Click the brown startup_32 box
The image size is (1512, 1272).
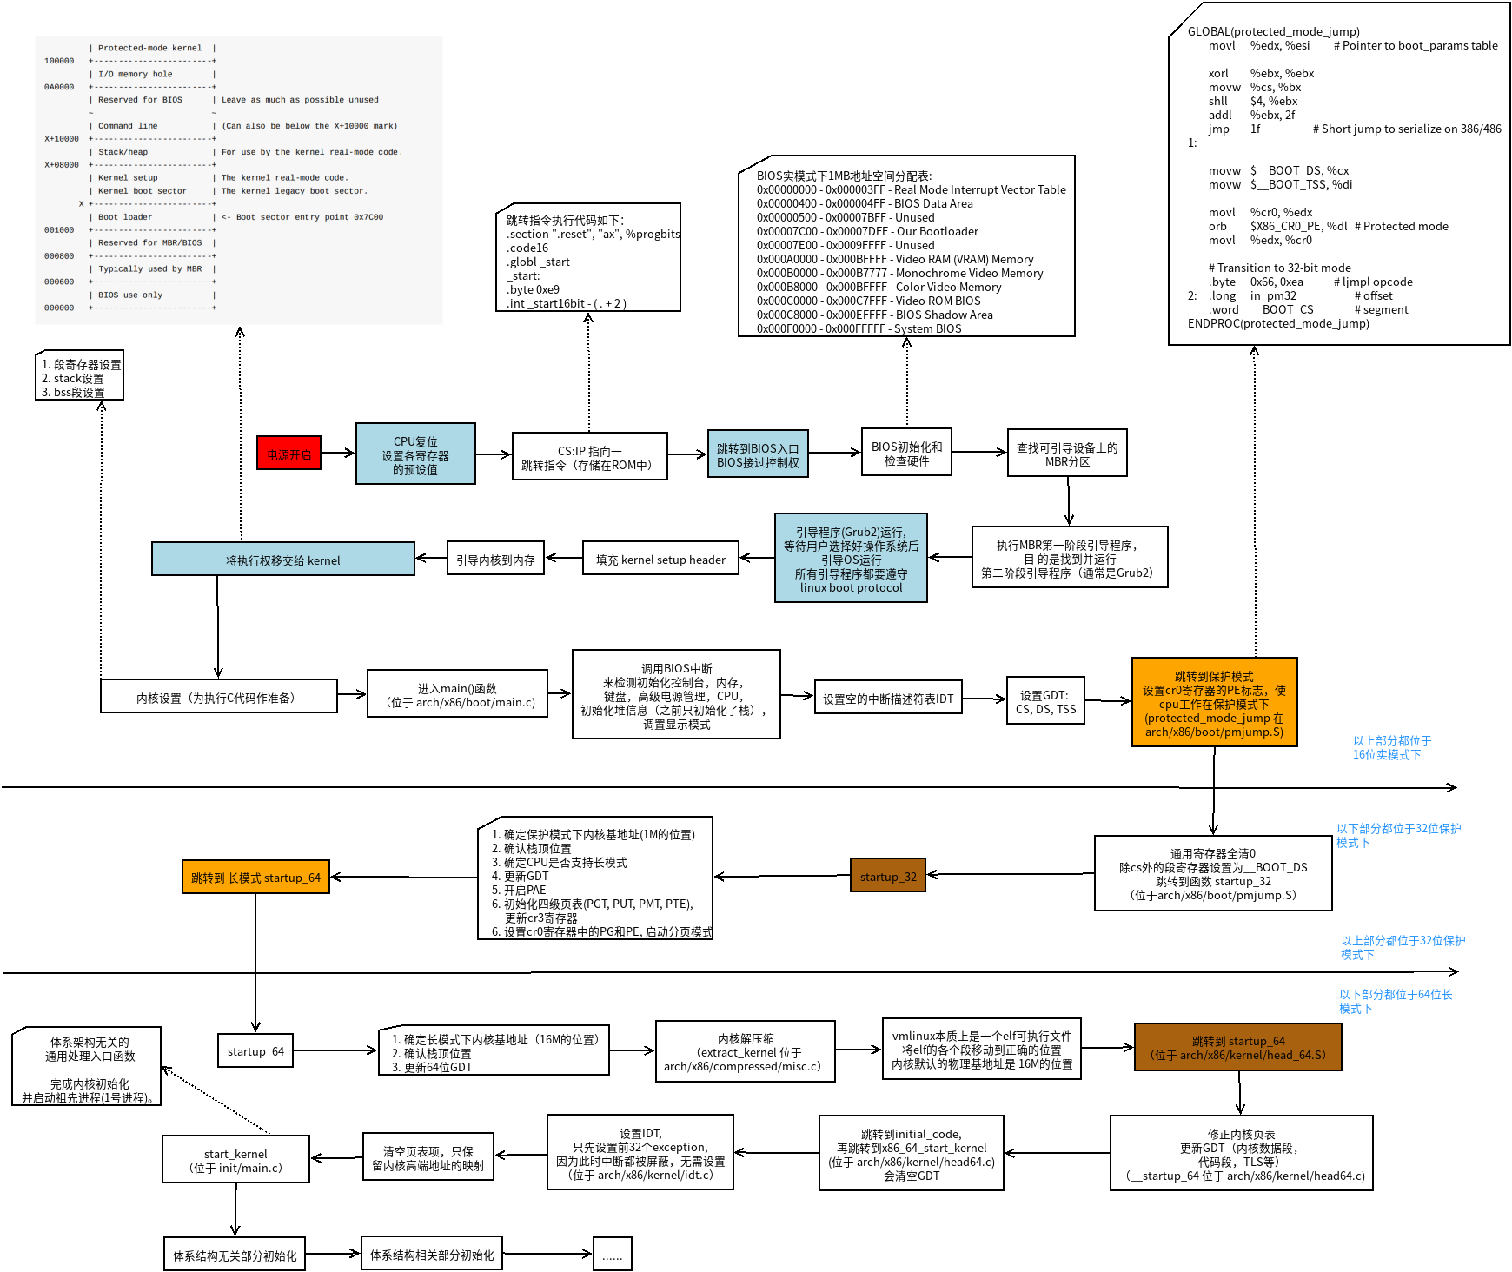pos(888,875)
